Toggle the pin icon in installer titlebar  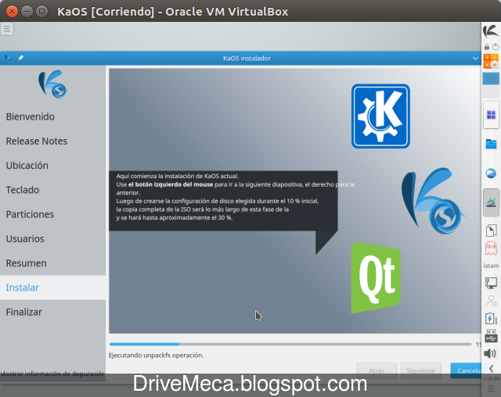[x=21, y=58]
